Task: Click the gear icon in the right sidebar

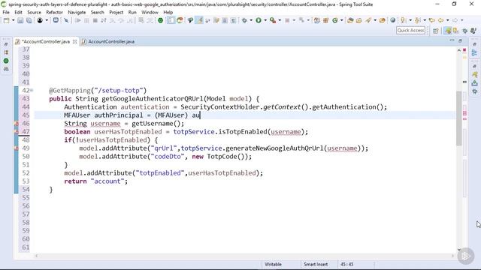Action: coord(474,91)
